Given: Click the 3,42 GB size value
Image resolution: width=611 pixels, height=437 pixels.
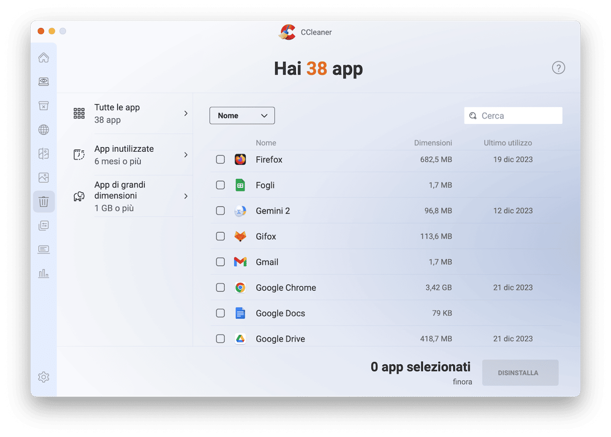Looking at the screenshot, I should 439,287.
